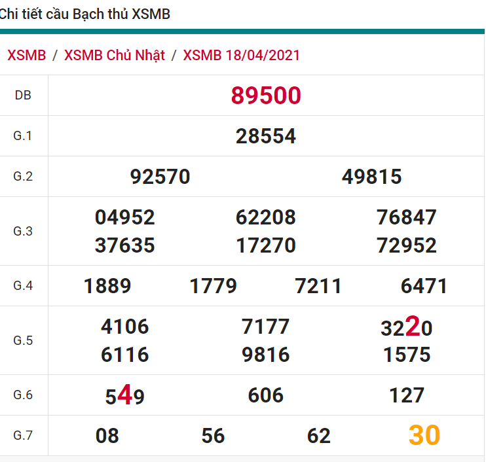Click the G.5 number 3220 with red digit
Viewport: 486px width, 462px height.
pyautogui.click(x=407, y=327)
